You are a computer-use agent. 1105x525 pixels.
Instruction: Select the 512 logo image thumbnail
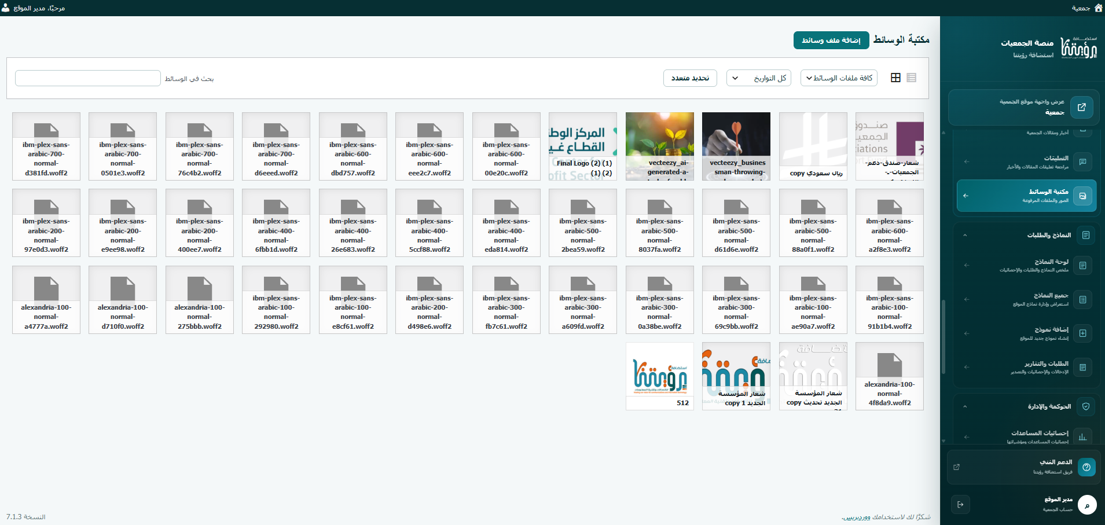(660, 376)
